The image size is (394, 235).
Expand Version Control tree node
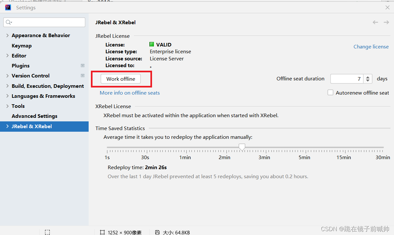coord(7,76)
